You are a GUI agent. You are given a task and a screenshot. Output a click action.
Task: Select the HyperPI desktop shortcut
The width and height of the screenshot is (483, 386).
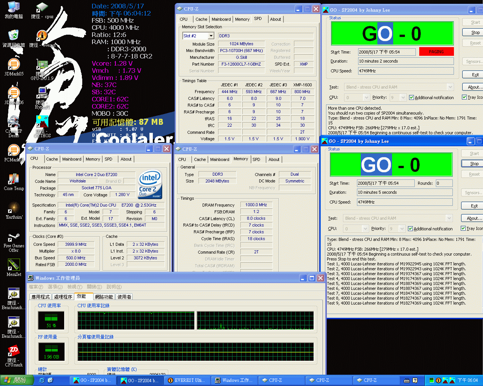[x=42, y=98]
